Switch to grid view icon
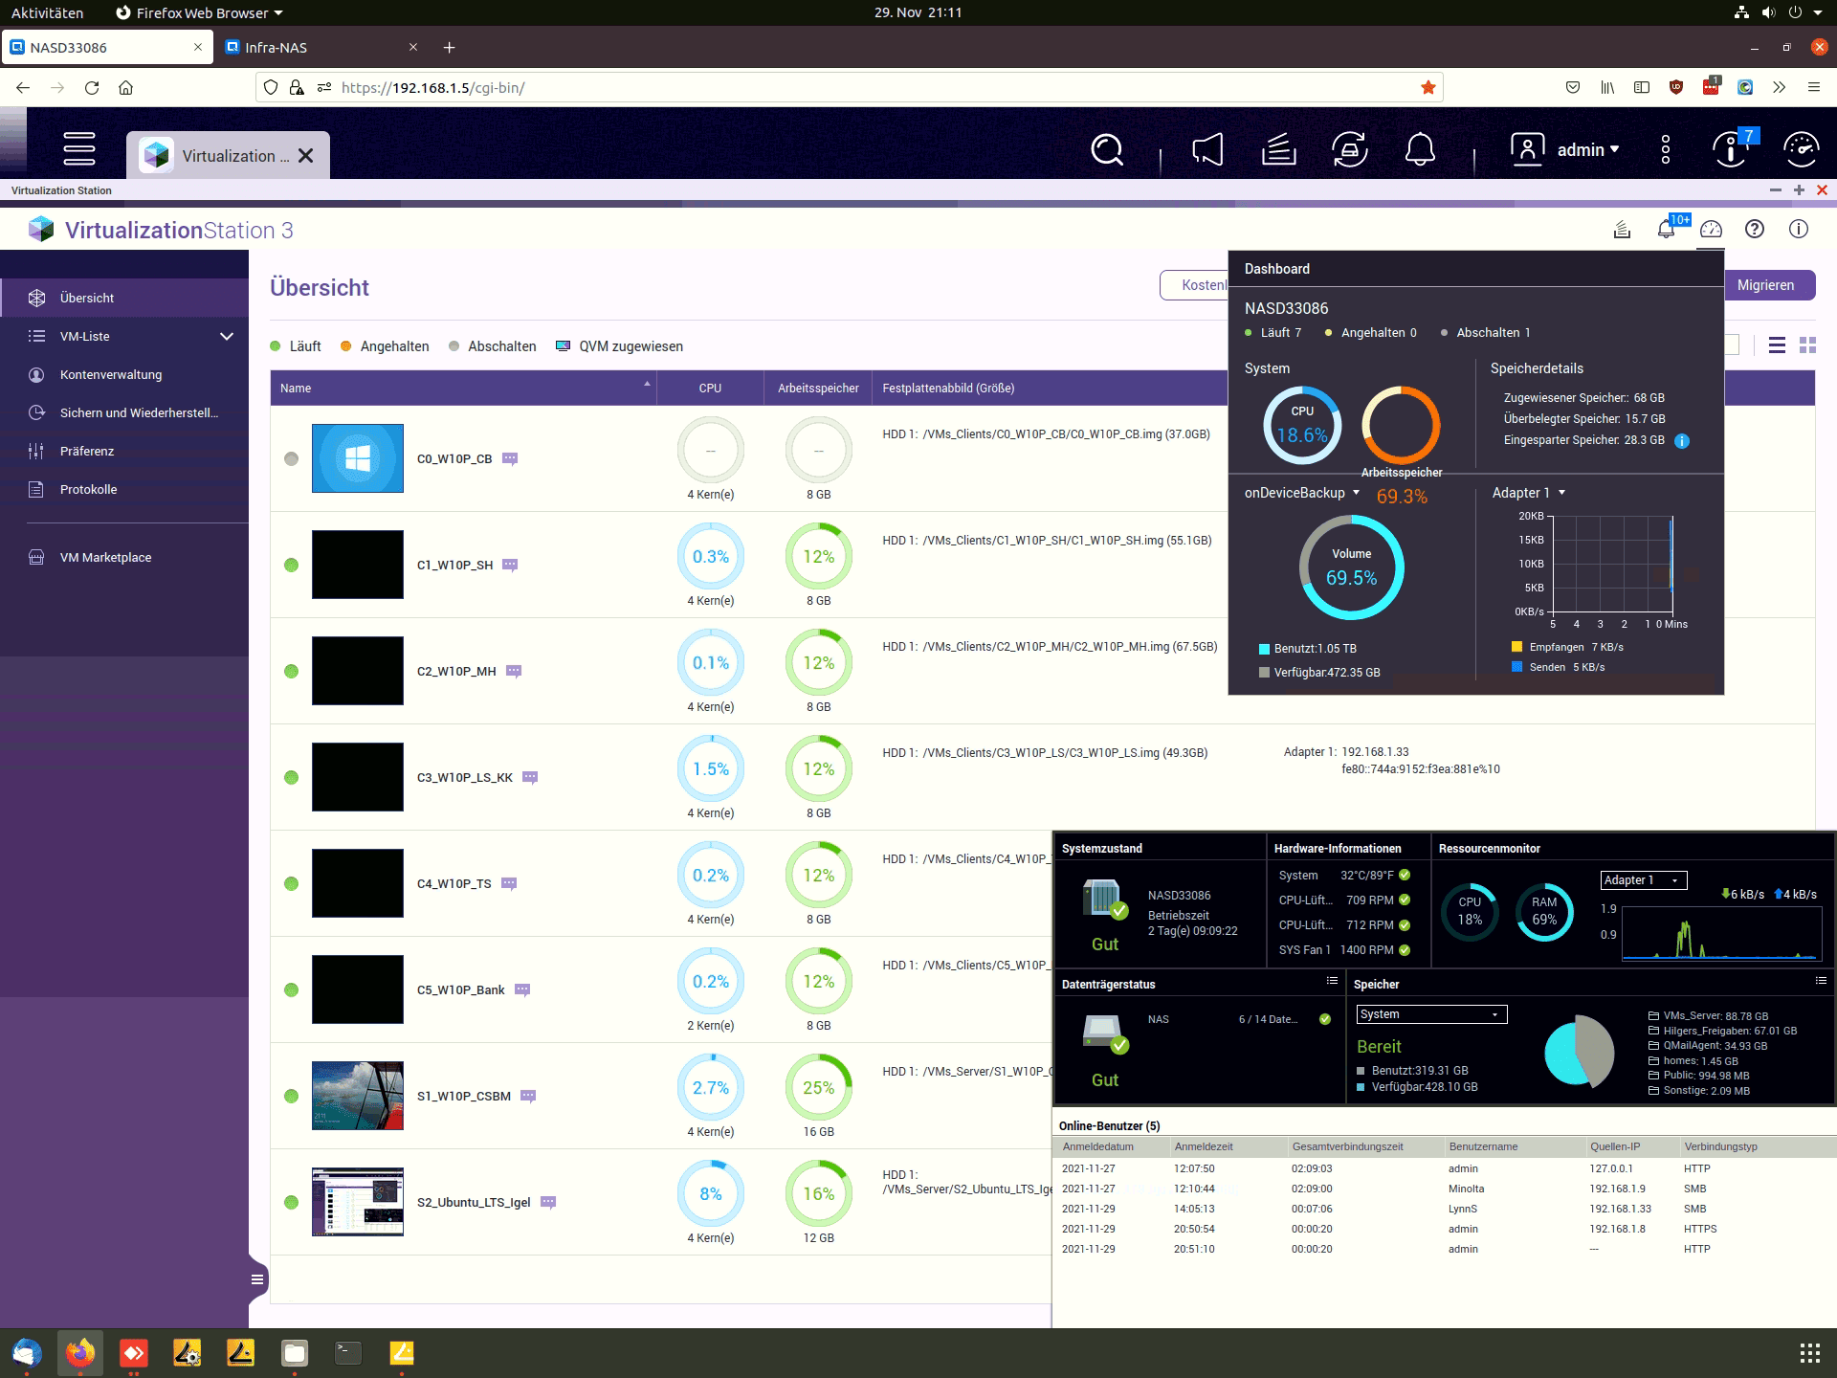Image resolution: width=1837 pixels, height=1378 pixels. 1807,345
